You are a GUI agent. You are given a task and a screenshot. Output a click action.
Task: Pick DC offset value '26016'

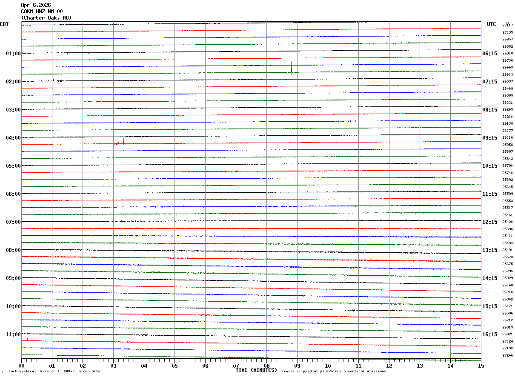[x=508, y=137]
